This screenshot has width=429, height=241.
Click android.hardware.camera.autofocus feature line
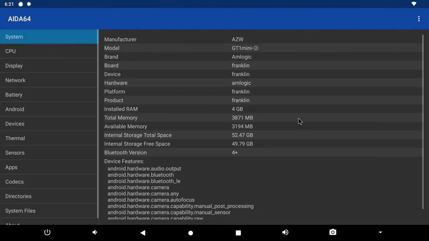(151, 200)
